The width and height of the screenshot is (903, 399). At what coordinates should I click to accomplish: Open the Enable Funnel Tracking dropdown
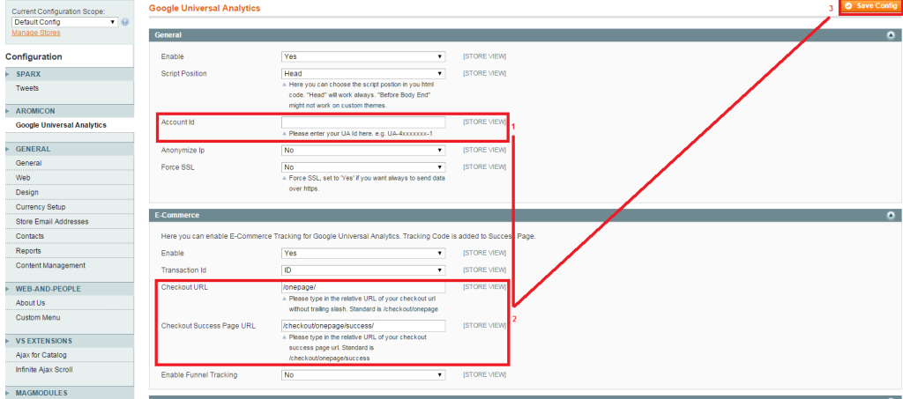(x=363, y=375)
